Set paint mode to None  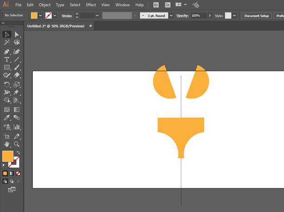tap(19, 173)
